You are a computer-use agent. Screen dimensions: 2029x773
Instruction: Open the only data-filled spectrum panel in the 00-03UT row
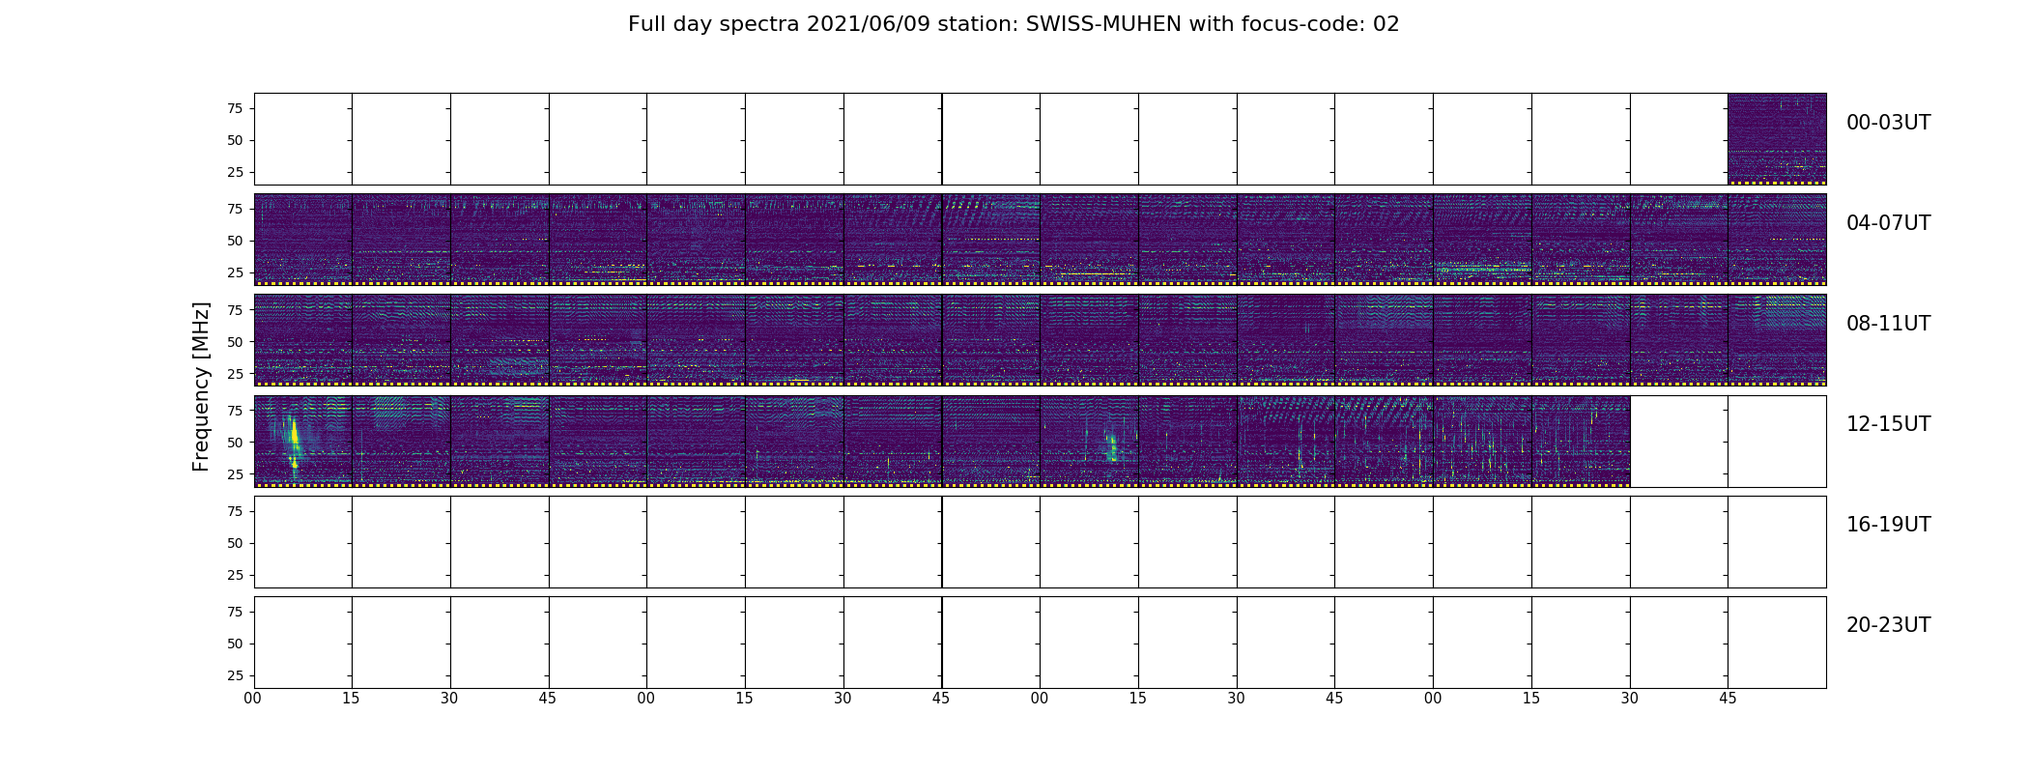[1777, 139]
